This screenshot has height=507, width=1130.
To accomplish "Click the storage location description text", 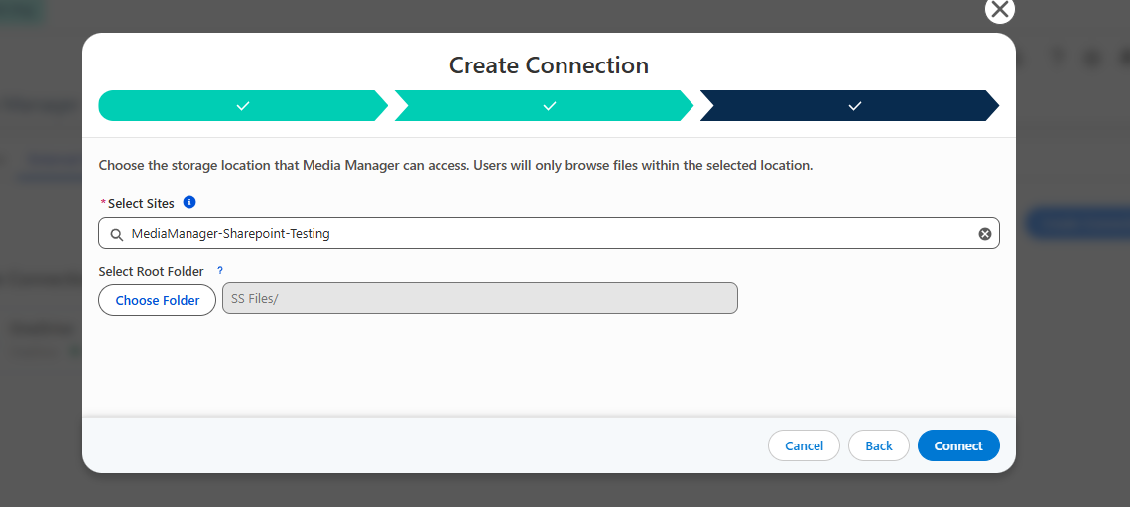I will click(x=455, y=165).
